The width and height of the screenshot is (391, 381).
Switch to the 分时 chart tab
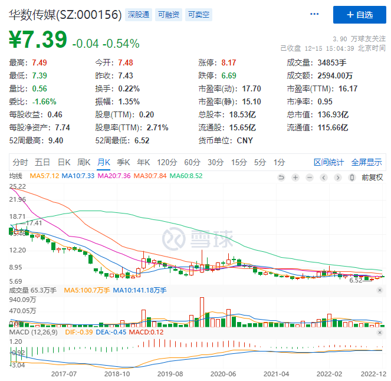pos(20,162)
